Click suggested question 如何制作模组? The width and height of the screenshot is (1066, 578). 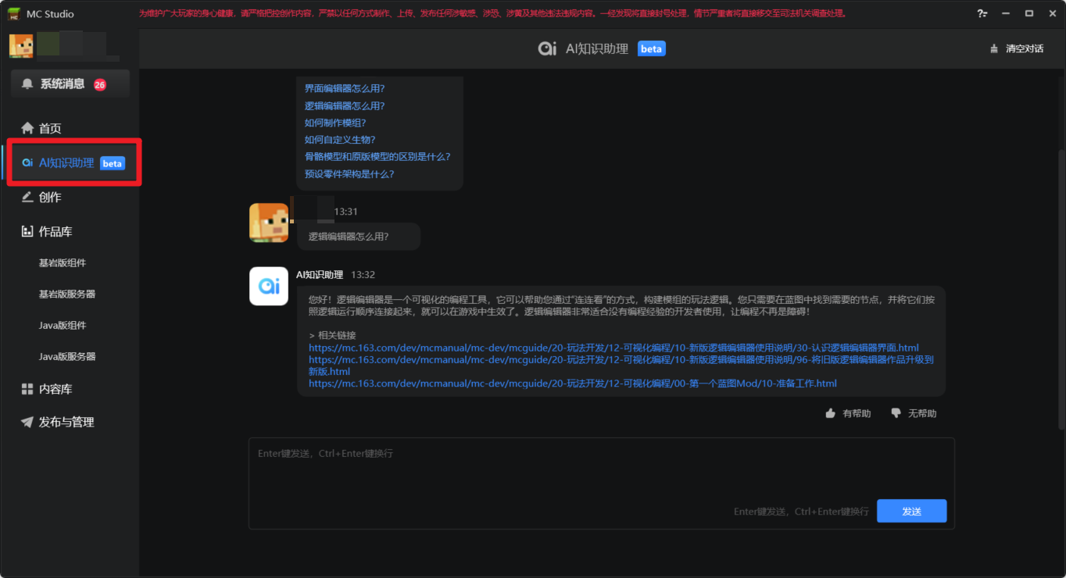click(335, 123)
